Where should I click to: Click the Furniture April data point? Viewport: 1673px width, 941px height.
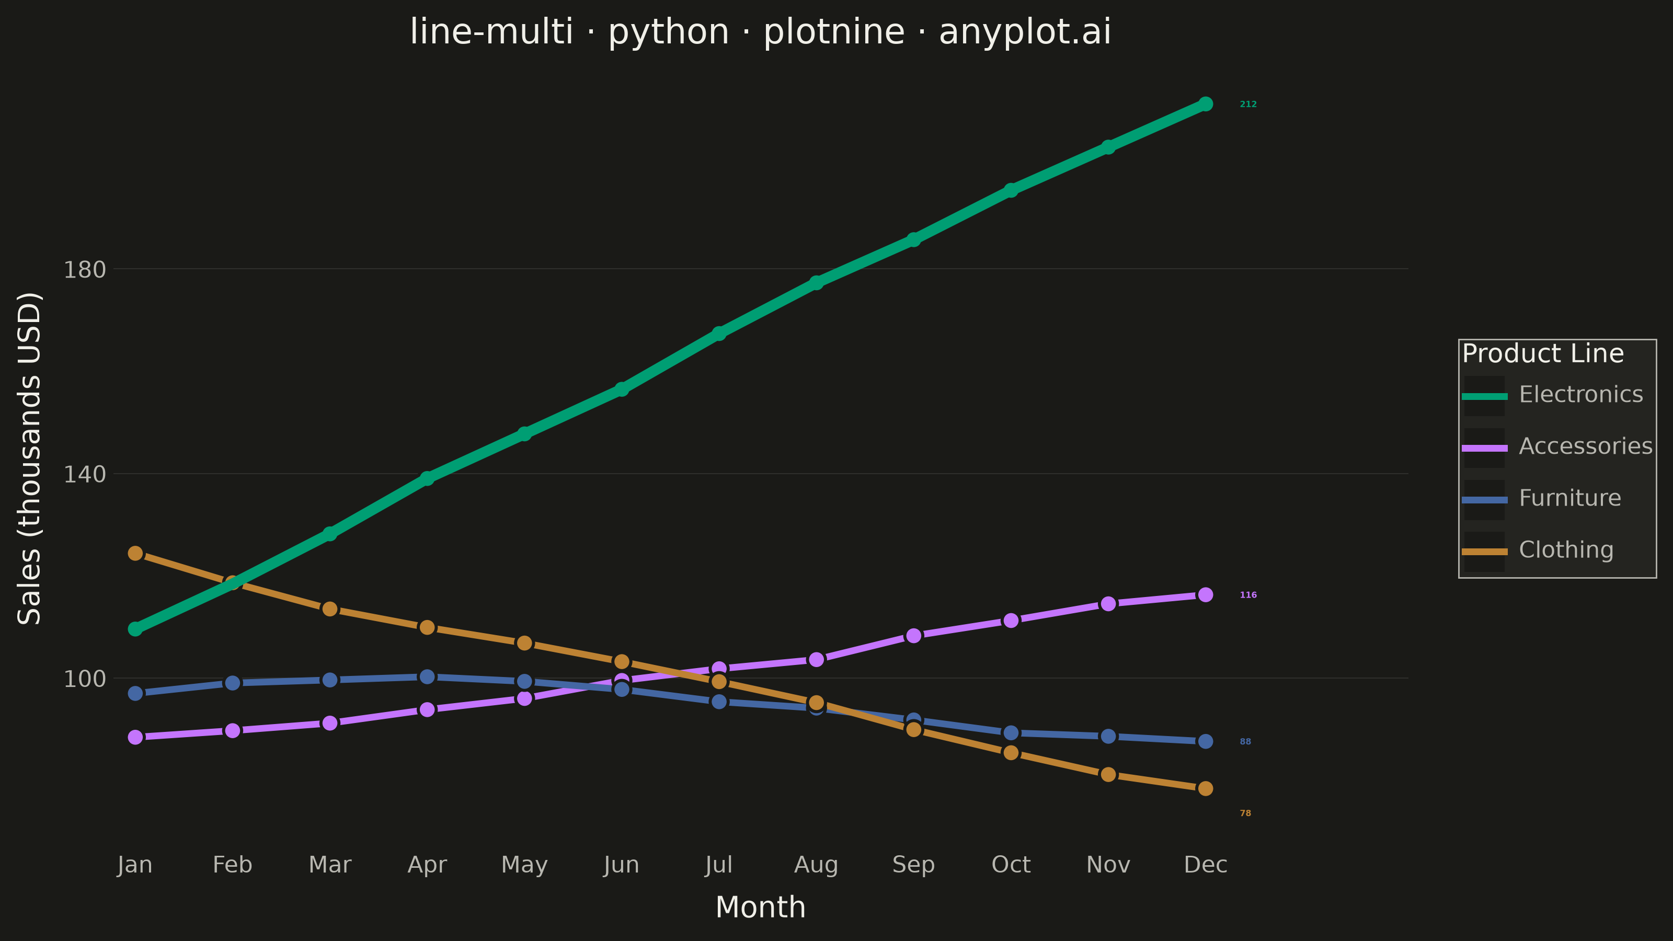(x=427, y=676)
